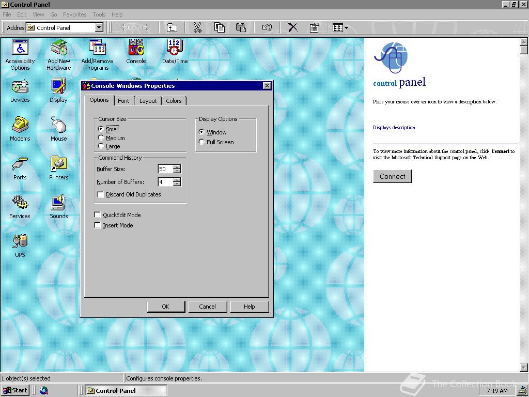This screenshot has width=529, height=397.
Task: Open the Display icon
Action: click(x=58, y=90)
